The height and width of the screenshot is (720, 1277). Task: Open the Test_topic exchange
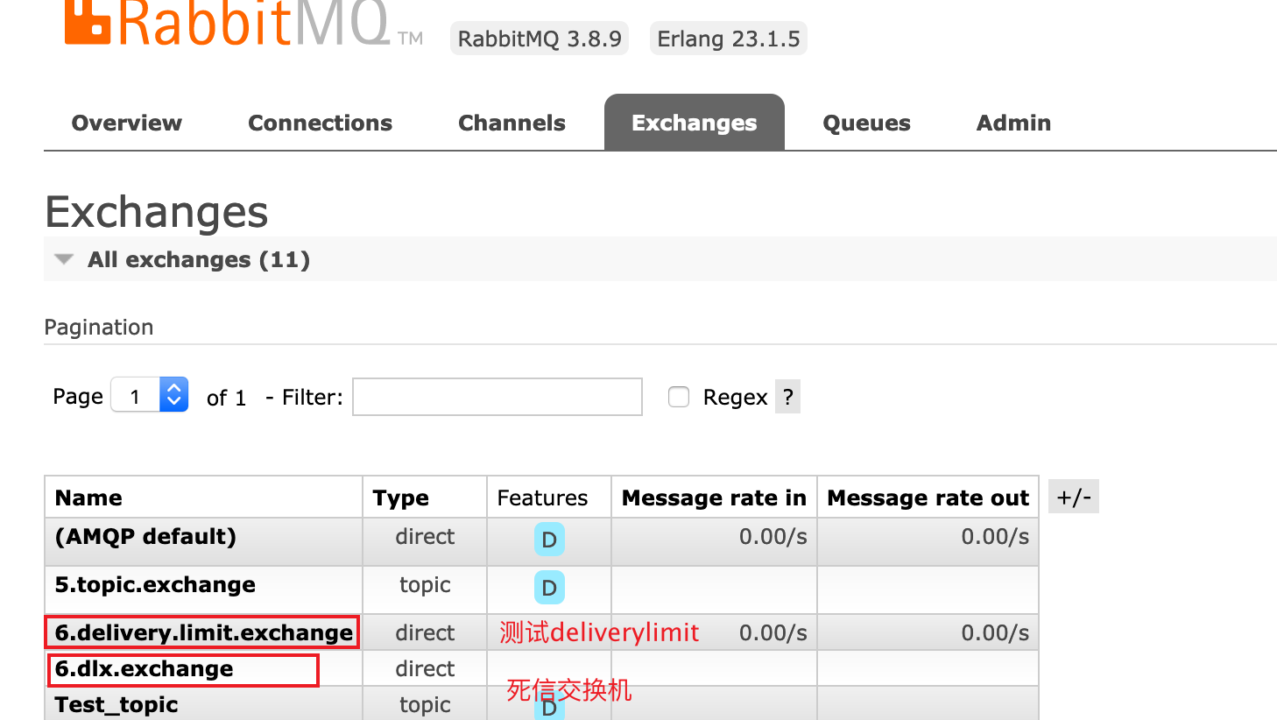tap(116, 705)
